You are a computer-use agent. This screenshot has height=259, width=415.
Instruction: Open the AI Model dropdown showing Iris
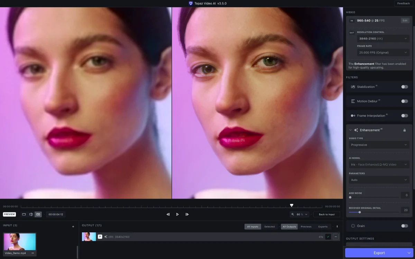pos(379,164)
